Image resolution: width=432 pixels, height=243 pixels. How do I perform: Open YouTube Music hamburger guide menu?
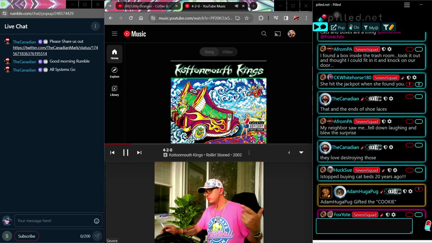click(114, 34)
